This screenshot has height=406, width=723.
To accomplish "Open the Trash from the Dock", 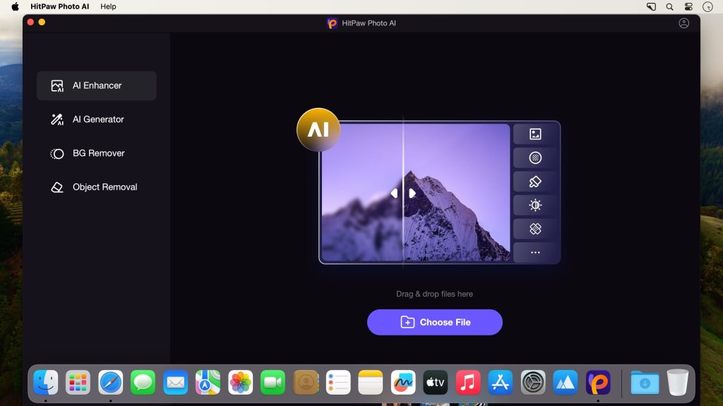I will click(677, 382).
